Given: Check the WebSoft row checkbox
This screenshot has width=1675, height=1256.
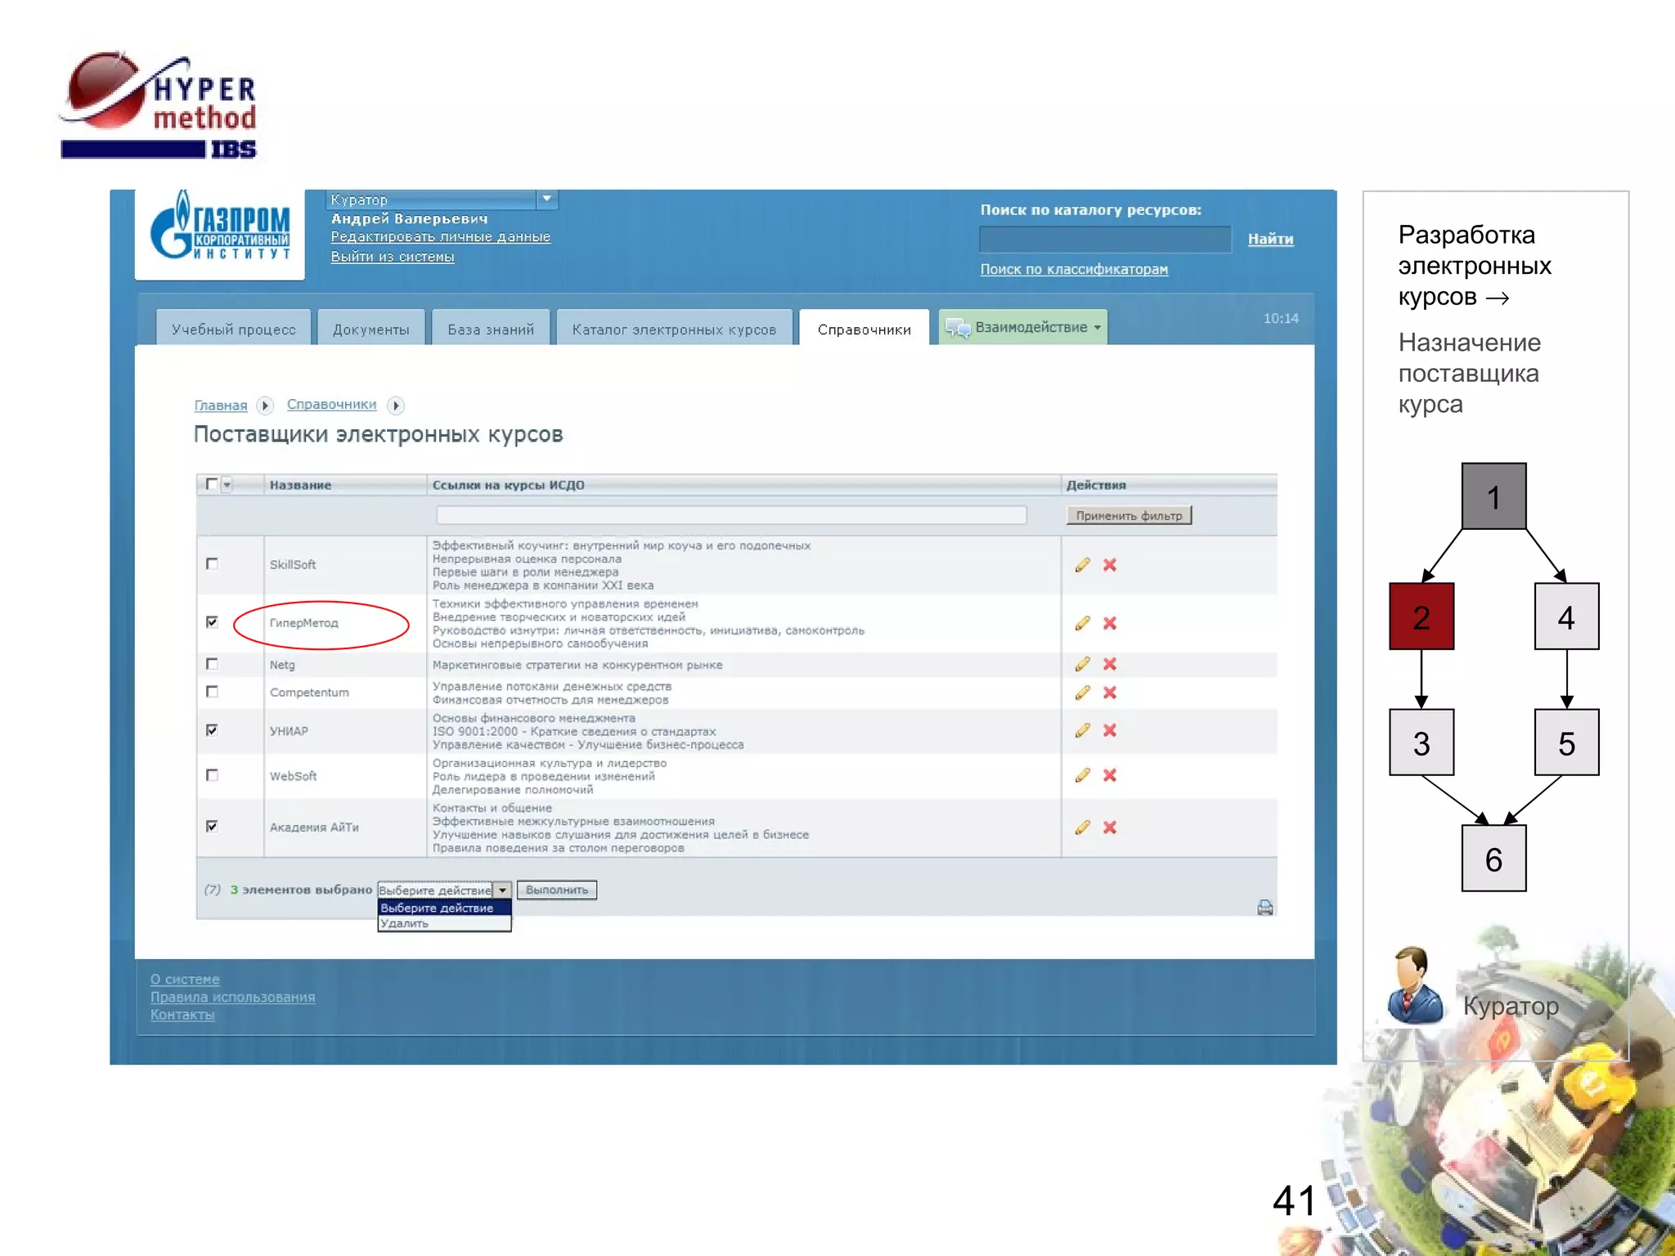Looking at the screenshot, I should [x=212, y=775].
